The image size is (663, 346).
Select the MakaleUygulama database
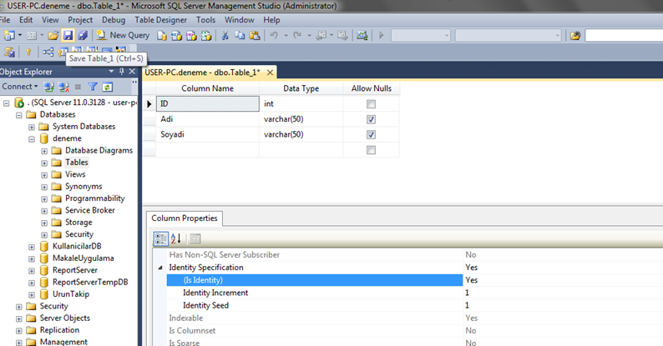click(83, 258)
